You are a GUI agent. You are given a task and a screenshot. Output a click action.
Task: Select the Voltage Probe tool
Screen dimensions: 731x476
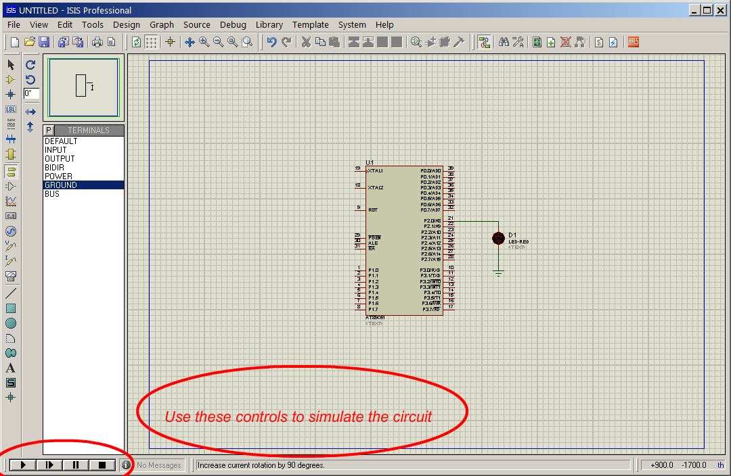[x=10, y=245]
